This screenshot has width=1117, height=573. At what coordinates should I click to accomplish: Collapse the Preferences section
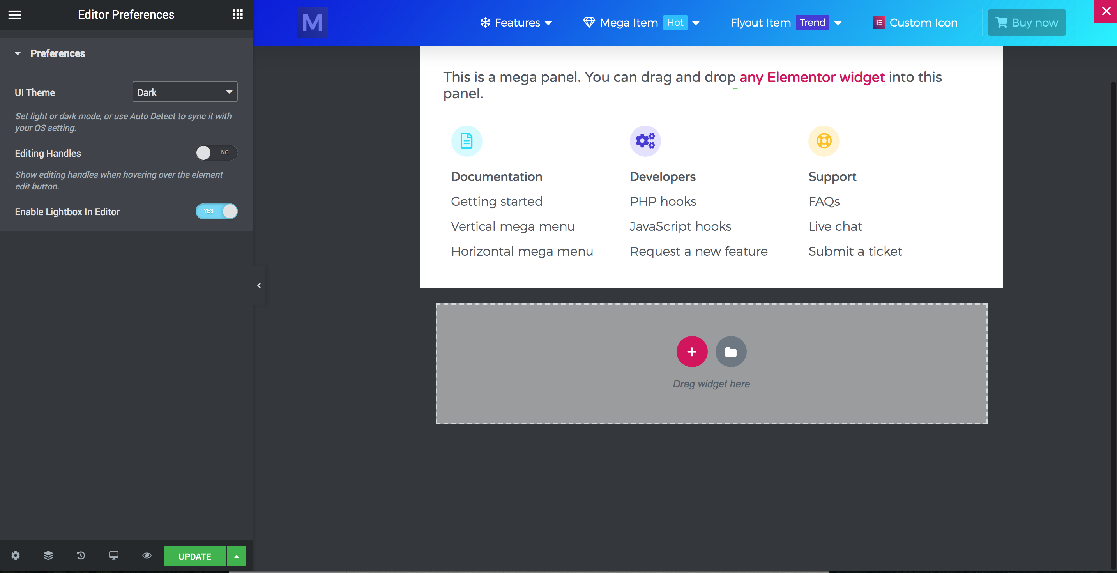point(18,53)
